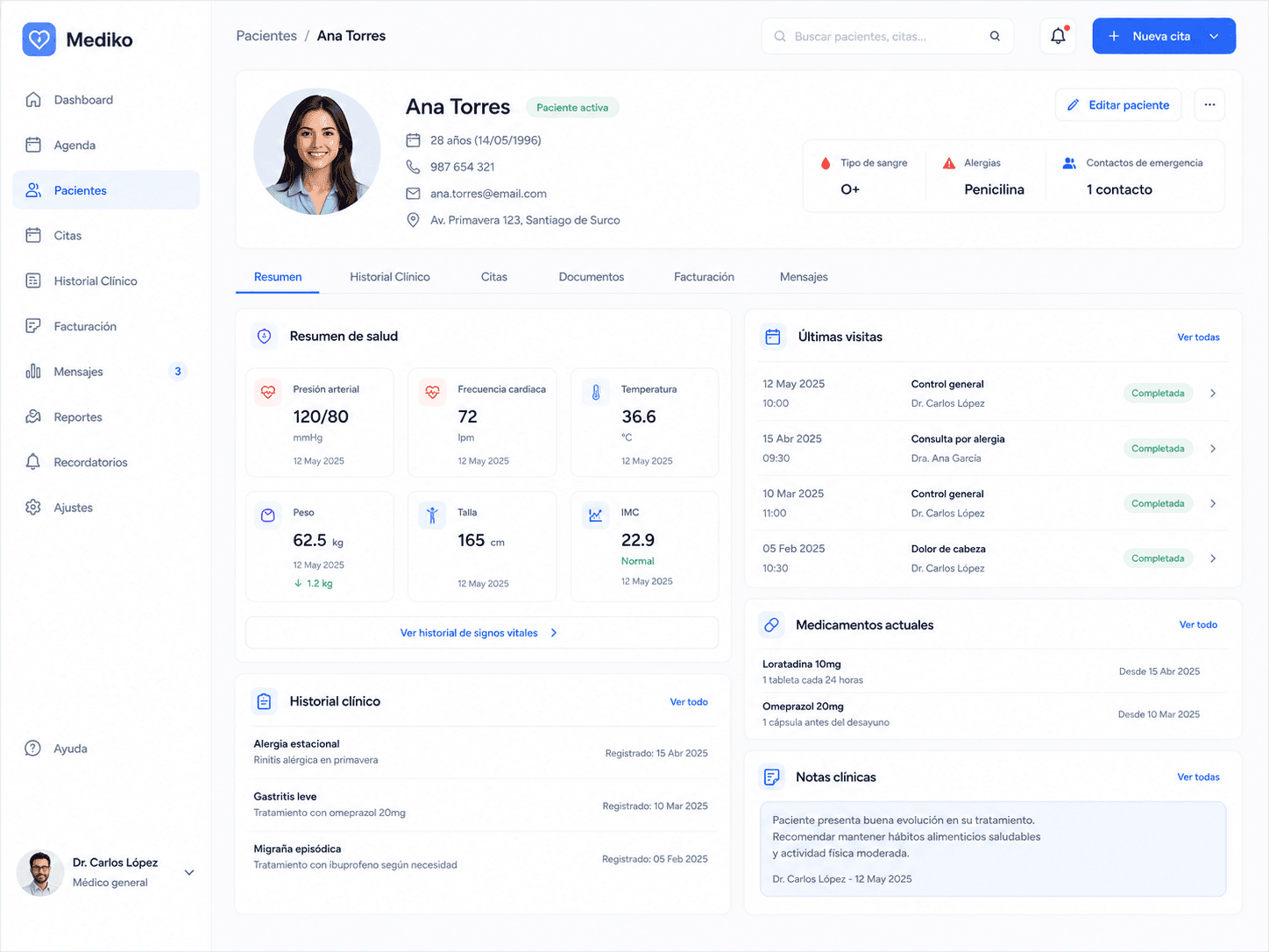Screen dimensions: 1269x952
Task: Select the Gastritis leve history entry
Action: tap(480, 805)
